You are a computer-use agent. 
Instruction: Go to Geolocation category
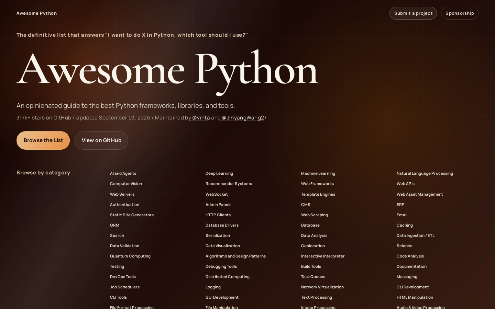pos(313,246)
